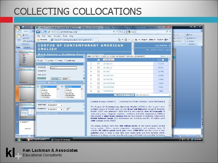Click in the WORD(S) search input field

(63, 68)
